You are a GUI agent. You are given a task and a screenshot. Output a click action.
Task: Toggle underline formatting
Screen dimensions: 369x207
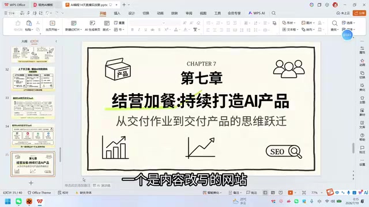tap(146, 29)
